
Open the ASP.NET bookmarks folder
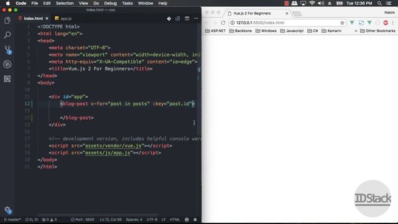click(x=215, y=30)
